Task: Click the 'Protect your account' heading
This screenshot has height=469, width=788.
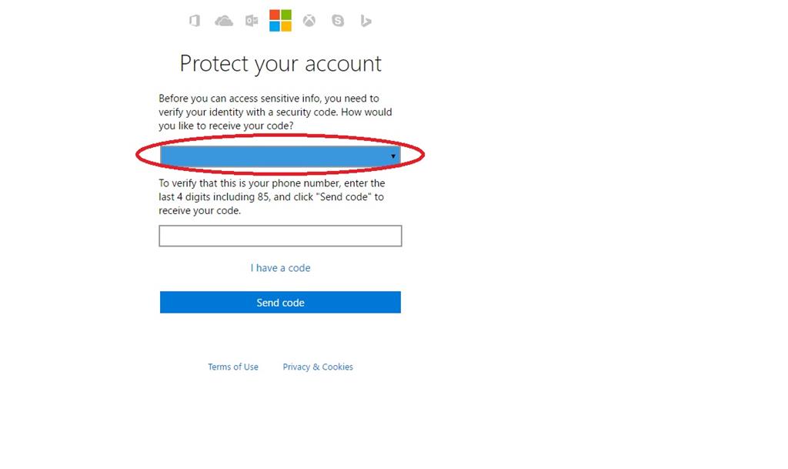Action: 280,65
